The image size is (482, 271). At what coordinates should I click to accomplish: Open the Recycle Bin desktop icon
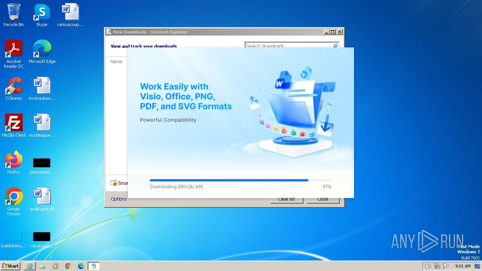tap(14, 15)
